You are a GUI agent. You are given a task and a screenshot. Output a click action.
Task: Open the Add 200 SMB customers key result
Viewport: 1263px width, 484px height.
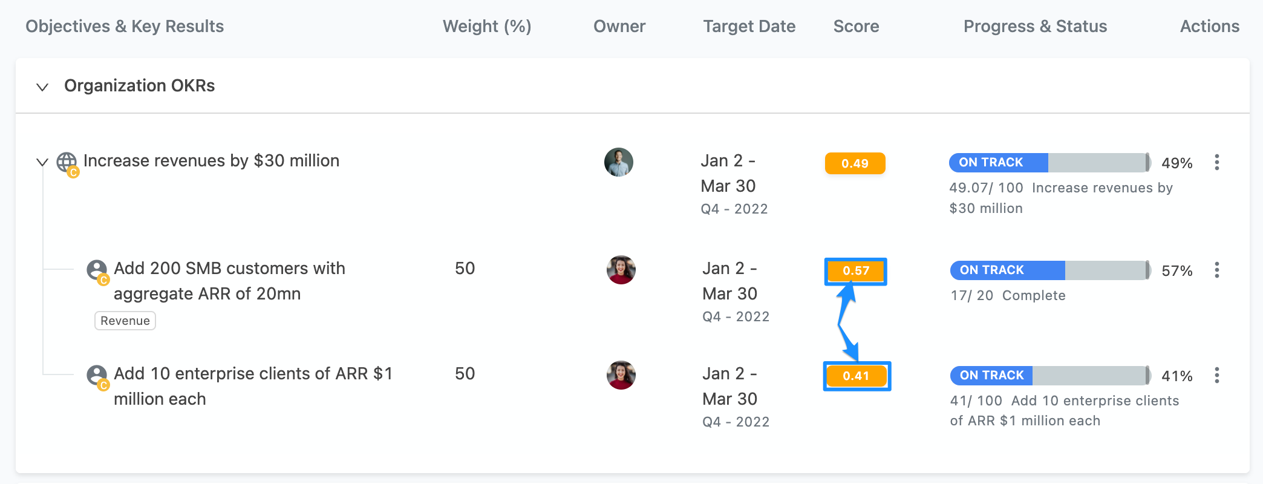click(229, 281)
